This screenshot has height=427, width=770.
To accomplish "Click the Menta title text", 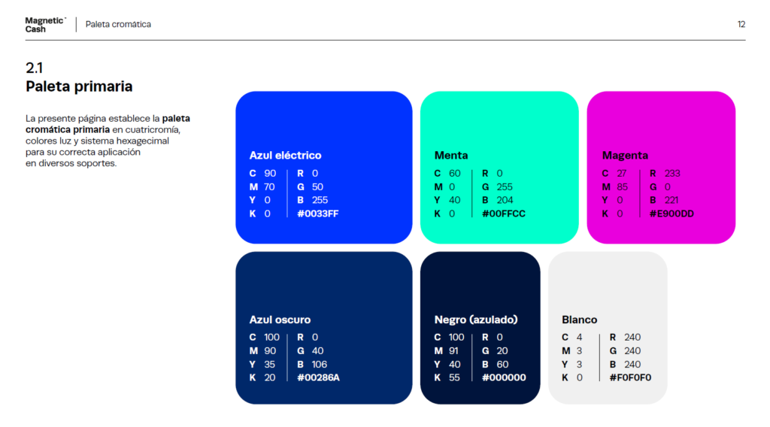I will coord(451,155).
